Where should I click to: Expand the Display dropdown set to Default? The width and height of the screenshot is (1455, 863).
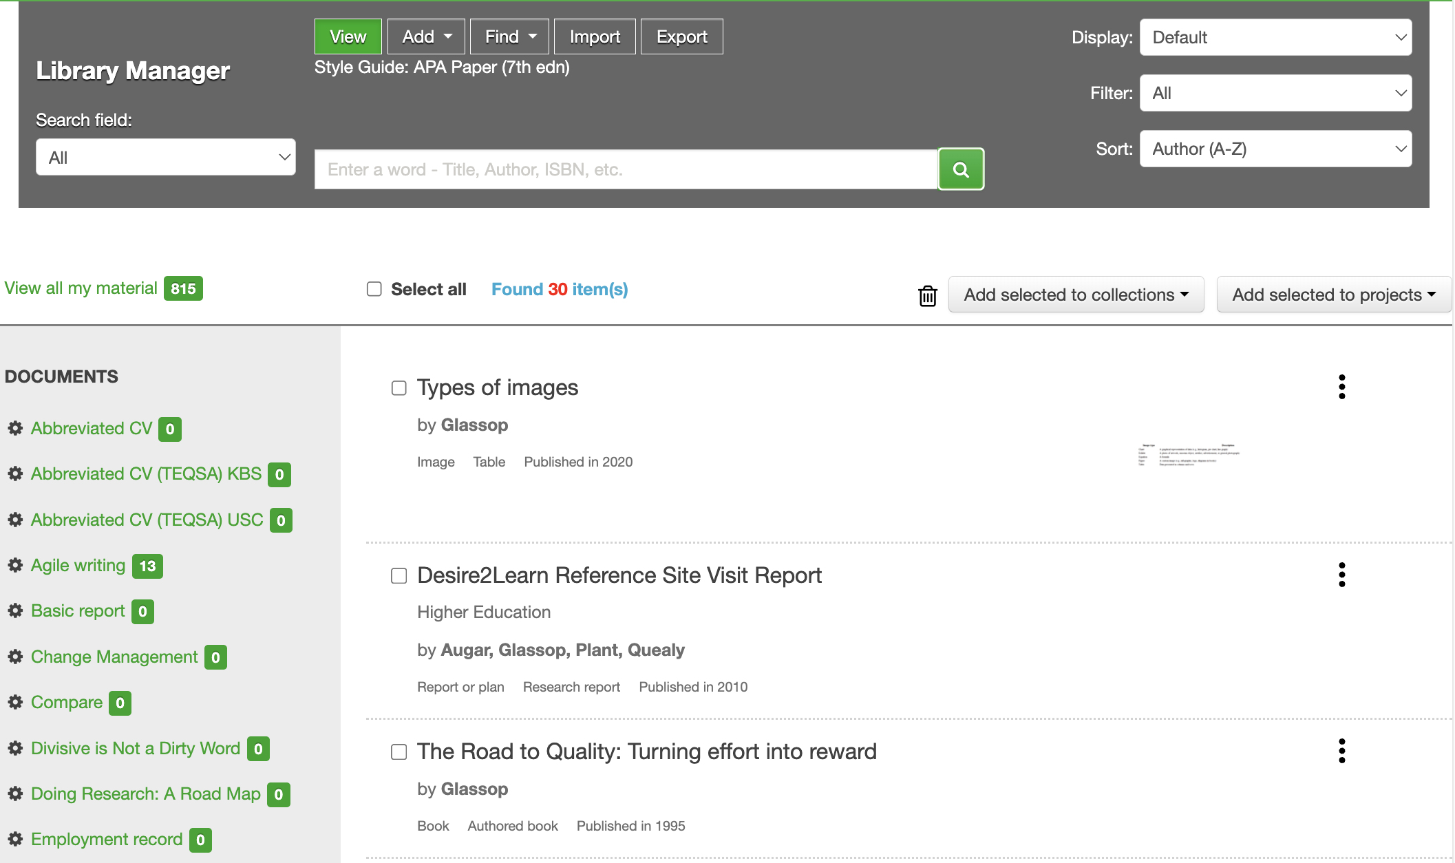pyautogui.click(x=1275, y=37)
